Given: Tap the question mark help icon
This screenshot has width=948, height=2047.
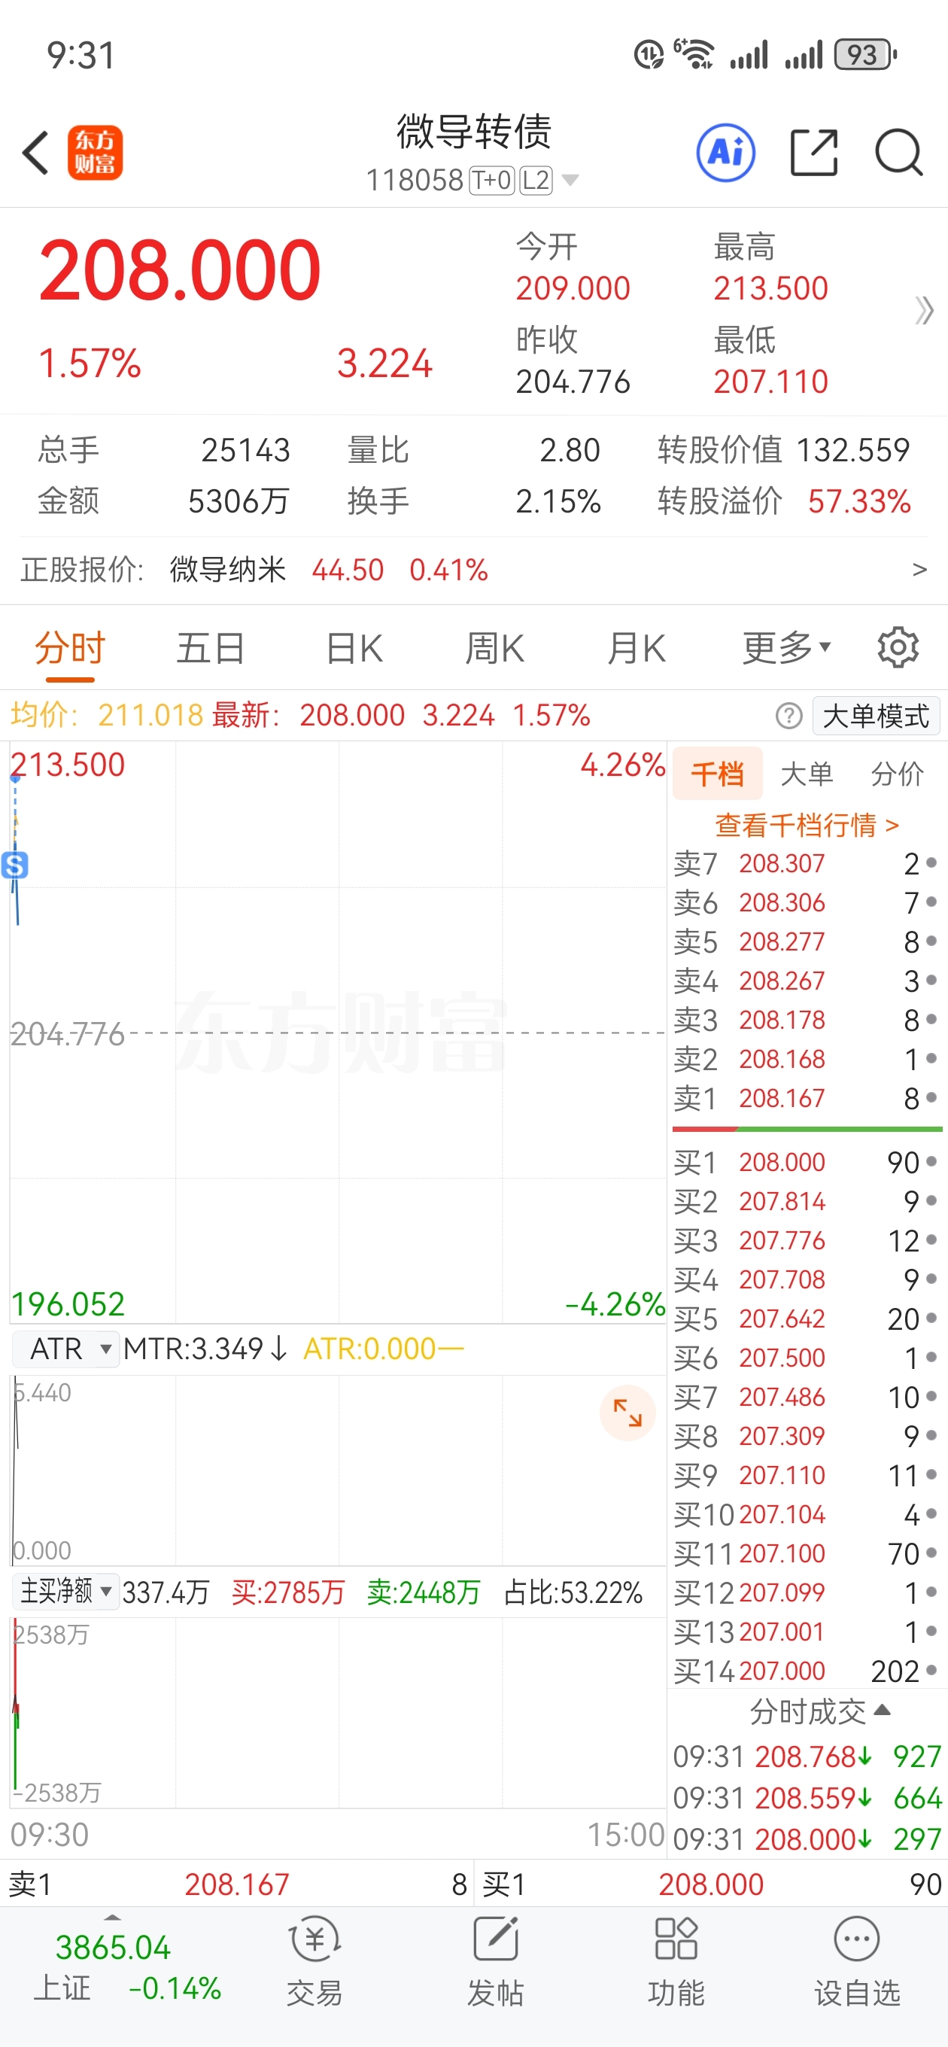Looking at the screenshot, I should coord(788,716).
